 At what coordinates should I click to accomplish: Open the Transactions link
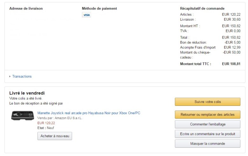pos(22,77)
